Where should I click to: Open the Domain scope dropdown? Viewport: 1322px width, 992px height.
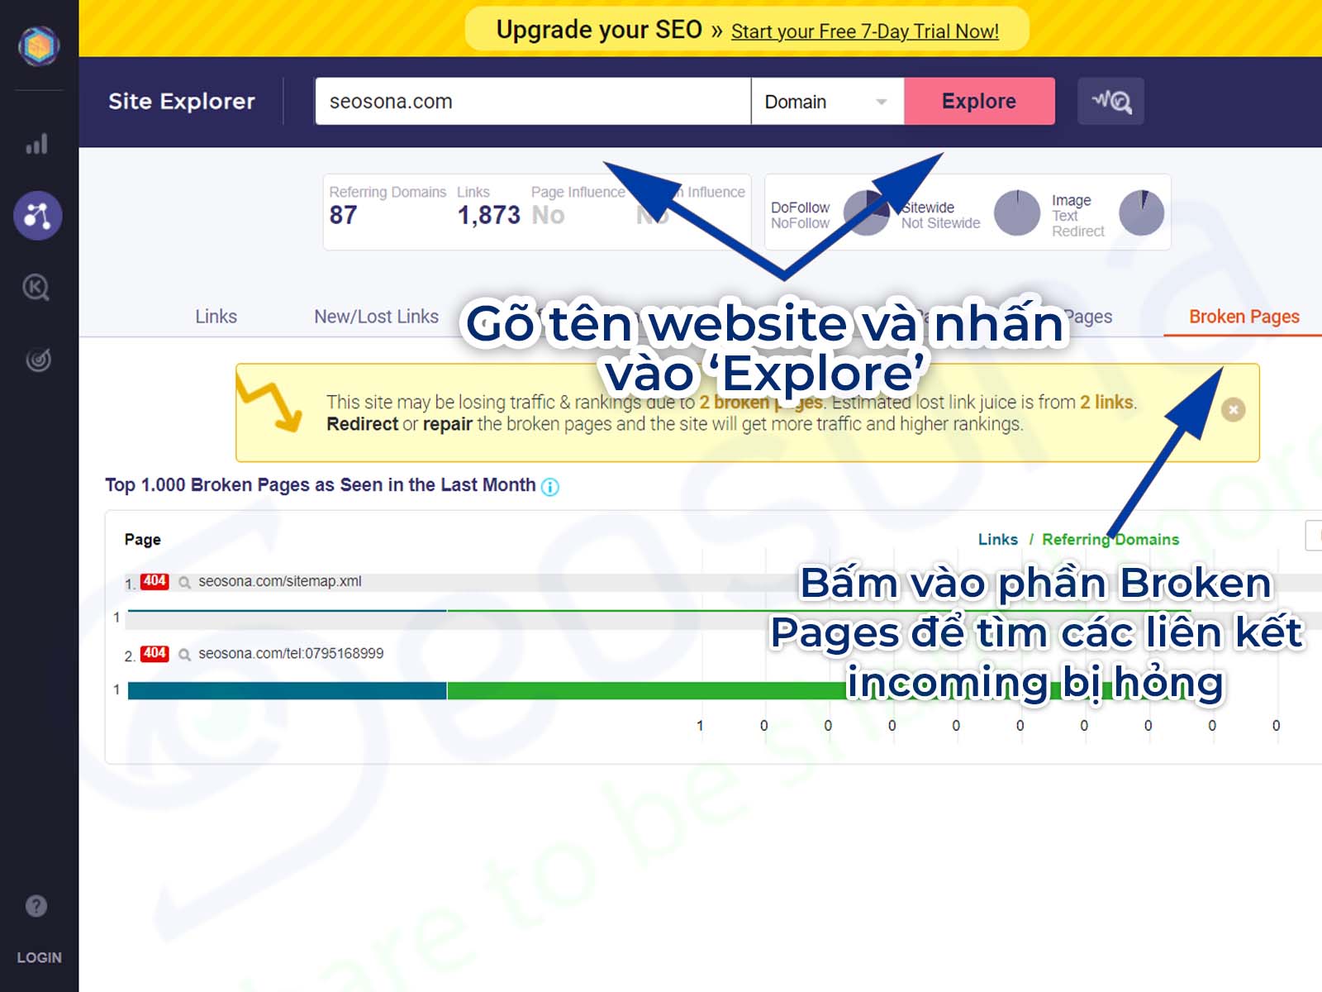tap(827, 101)
